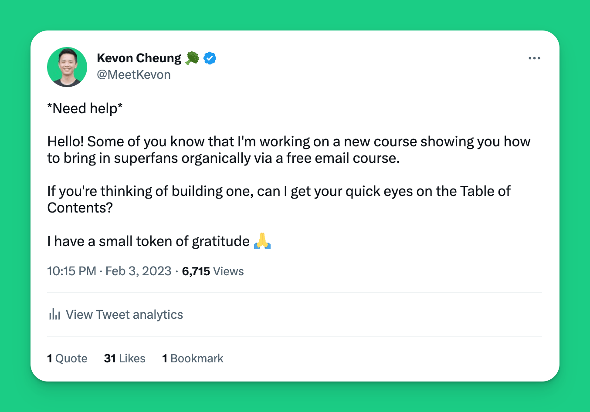The width and height of the screenshot is (590, 412).
Task: Click the bar chart analytics icon
Action: coord(54,314)
